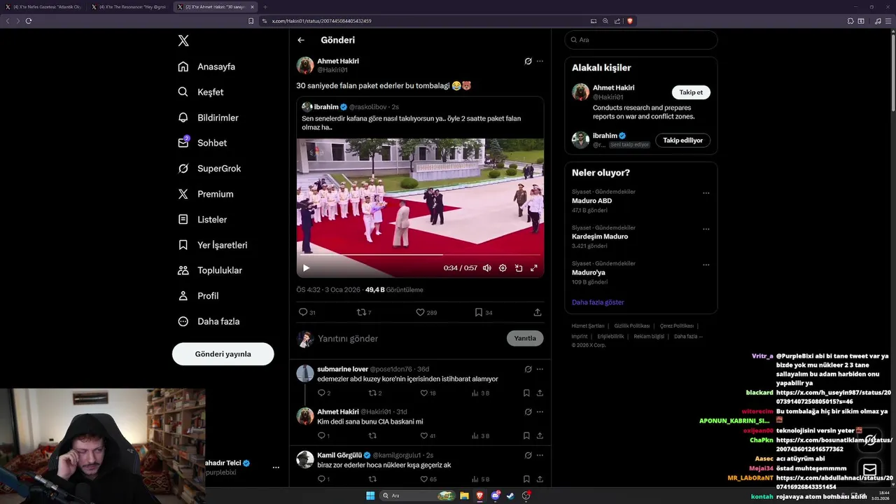Open options on submarine lover's reply
896x504 pixels.
pos(540,369)
